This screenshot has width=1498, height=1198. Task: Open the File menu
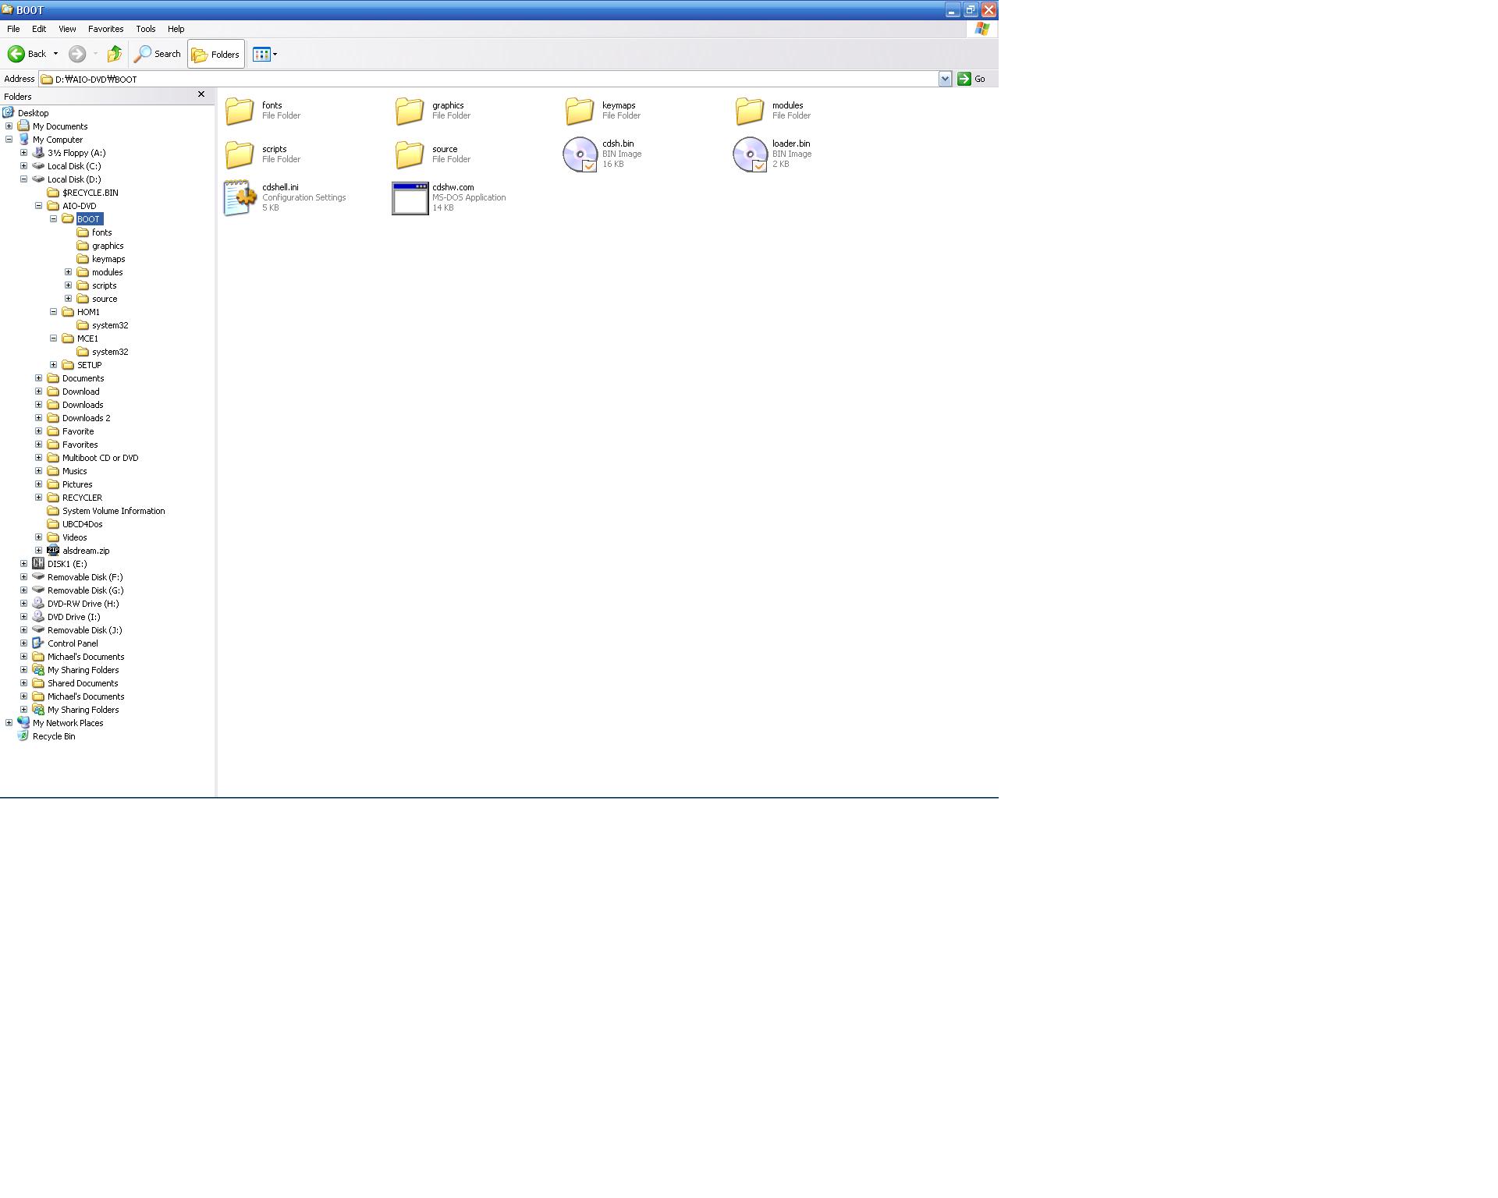pyautogui.click(x=13, y=29)
